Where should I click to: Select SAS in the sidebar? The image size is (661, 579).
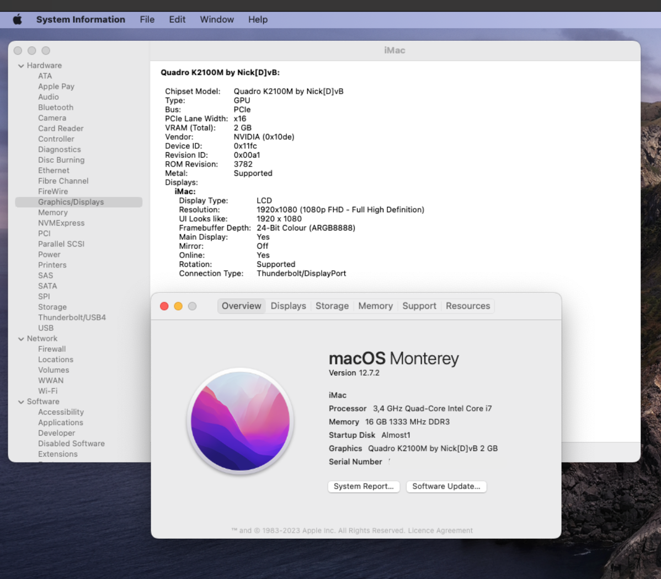coord(46,276)
